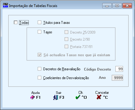The height and width of the screenshot is (110, 135).
Task: Click the red Cancelar X icon
Action: pos(99,97)
